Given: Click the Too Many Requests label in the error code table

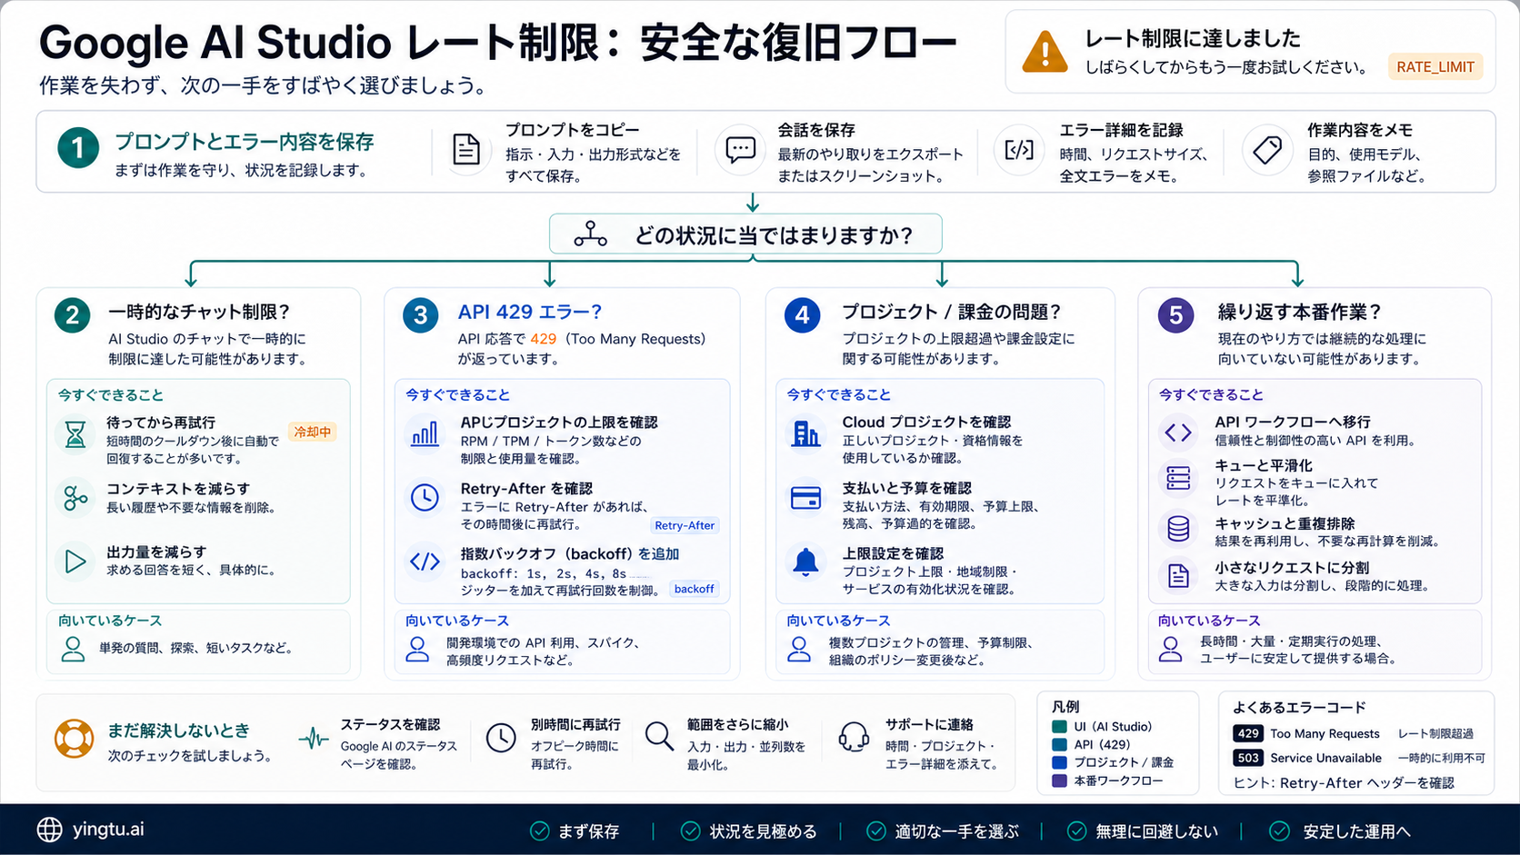Looking at the screenshot, I should pyautogui.click(x=1325, y=733).
